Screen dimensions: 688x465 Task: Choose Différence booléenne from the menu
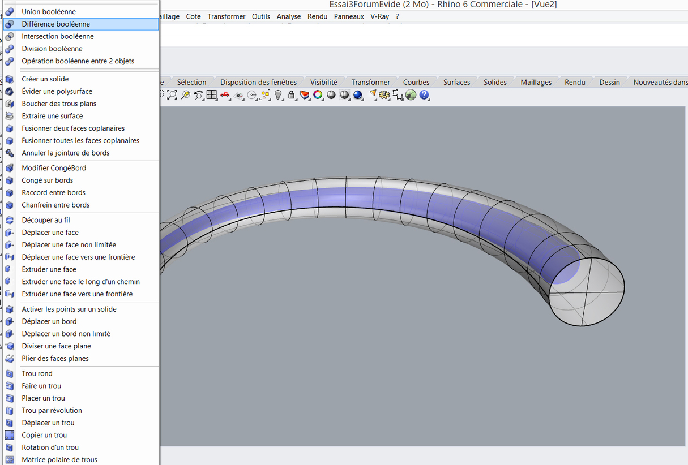pyautogui.click(x=55, y=24)
